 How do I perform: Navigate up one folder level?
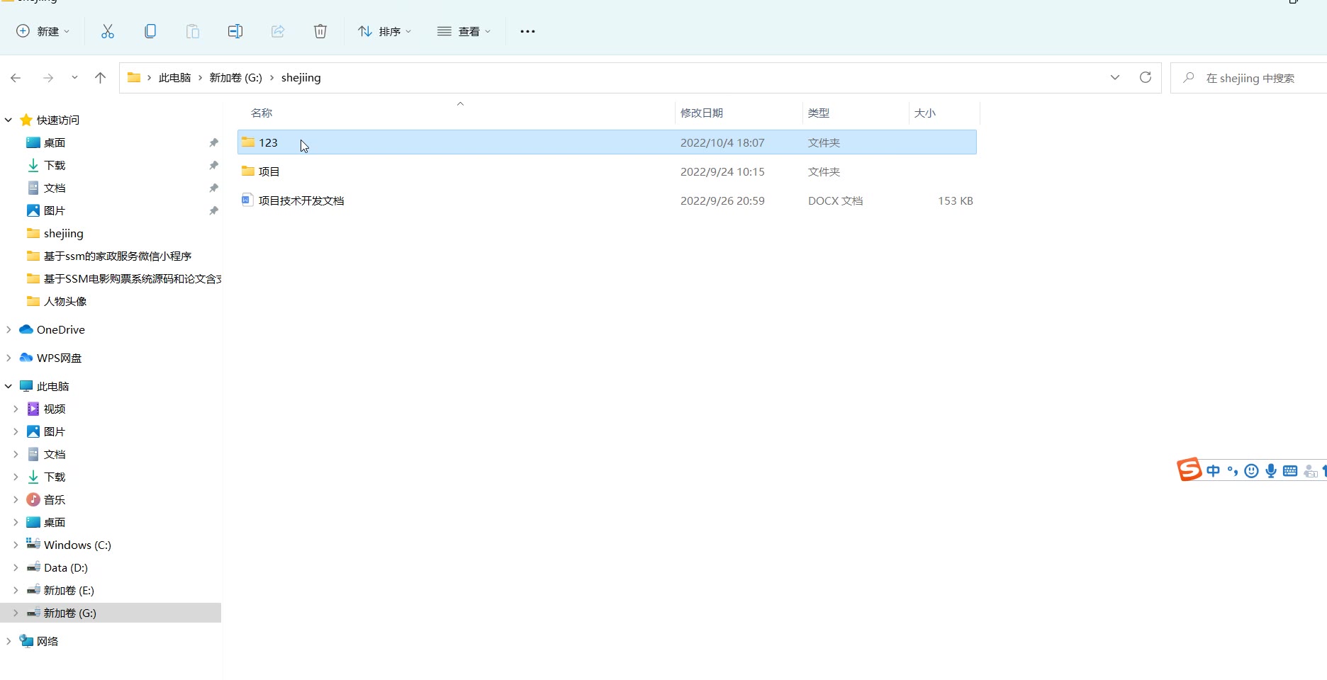point(100,78)
